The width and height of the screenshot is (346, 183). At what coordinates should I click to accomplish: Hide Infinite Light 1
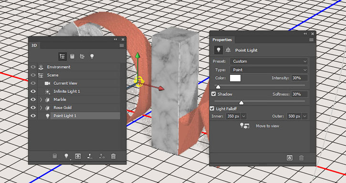pyautogui.click(x=33, y=91)
